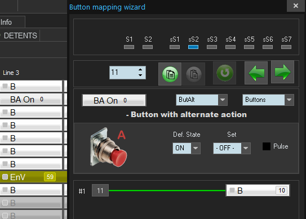306x219 pixels.
Task: Select the EnV 59 row in list
Action: click(33, 177)
